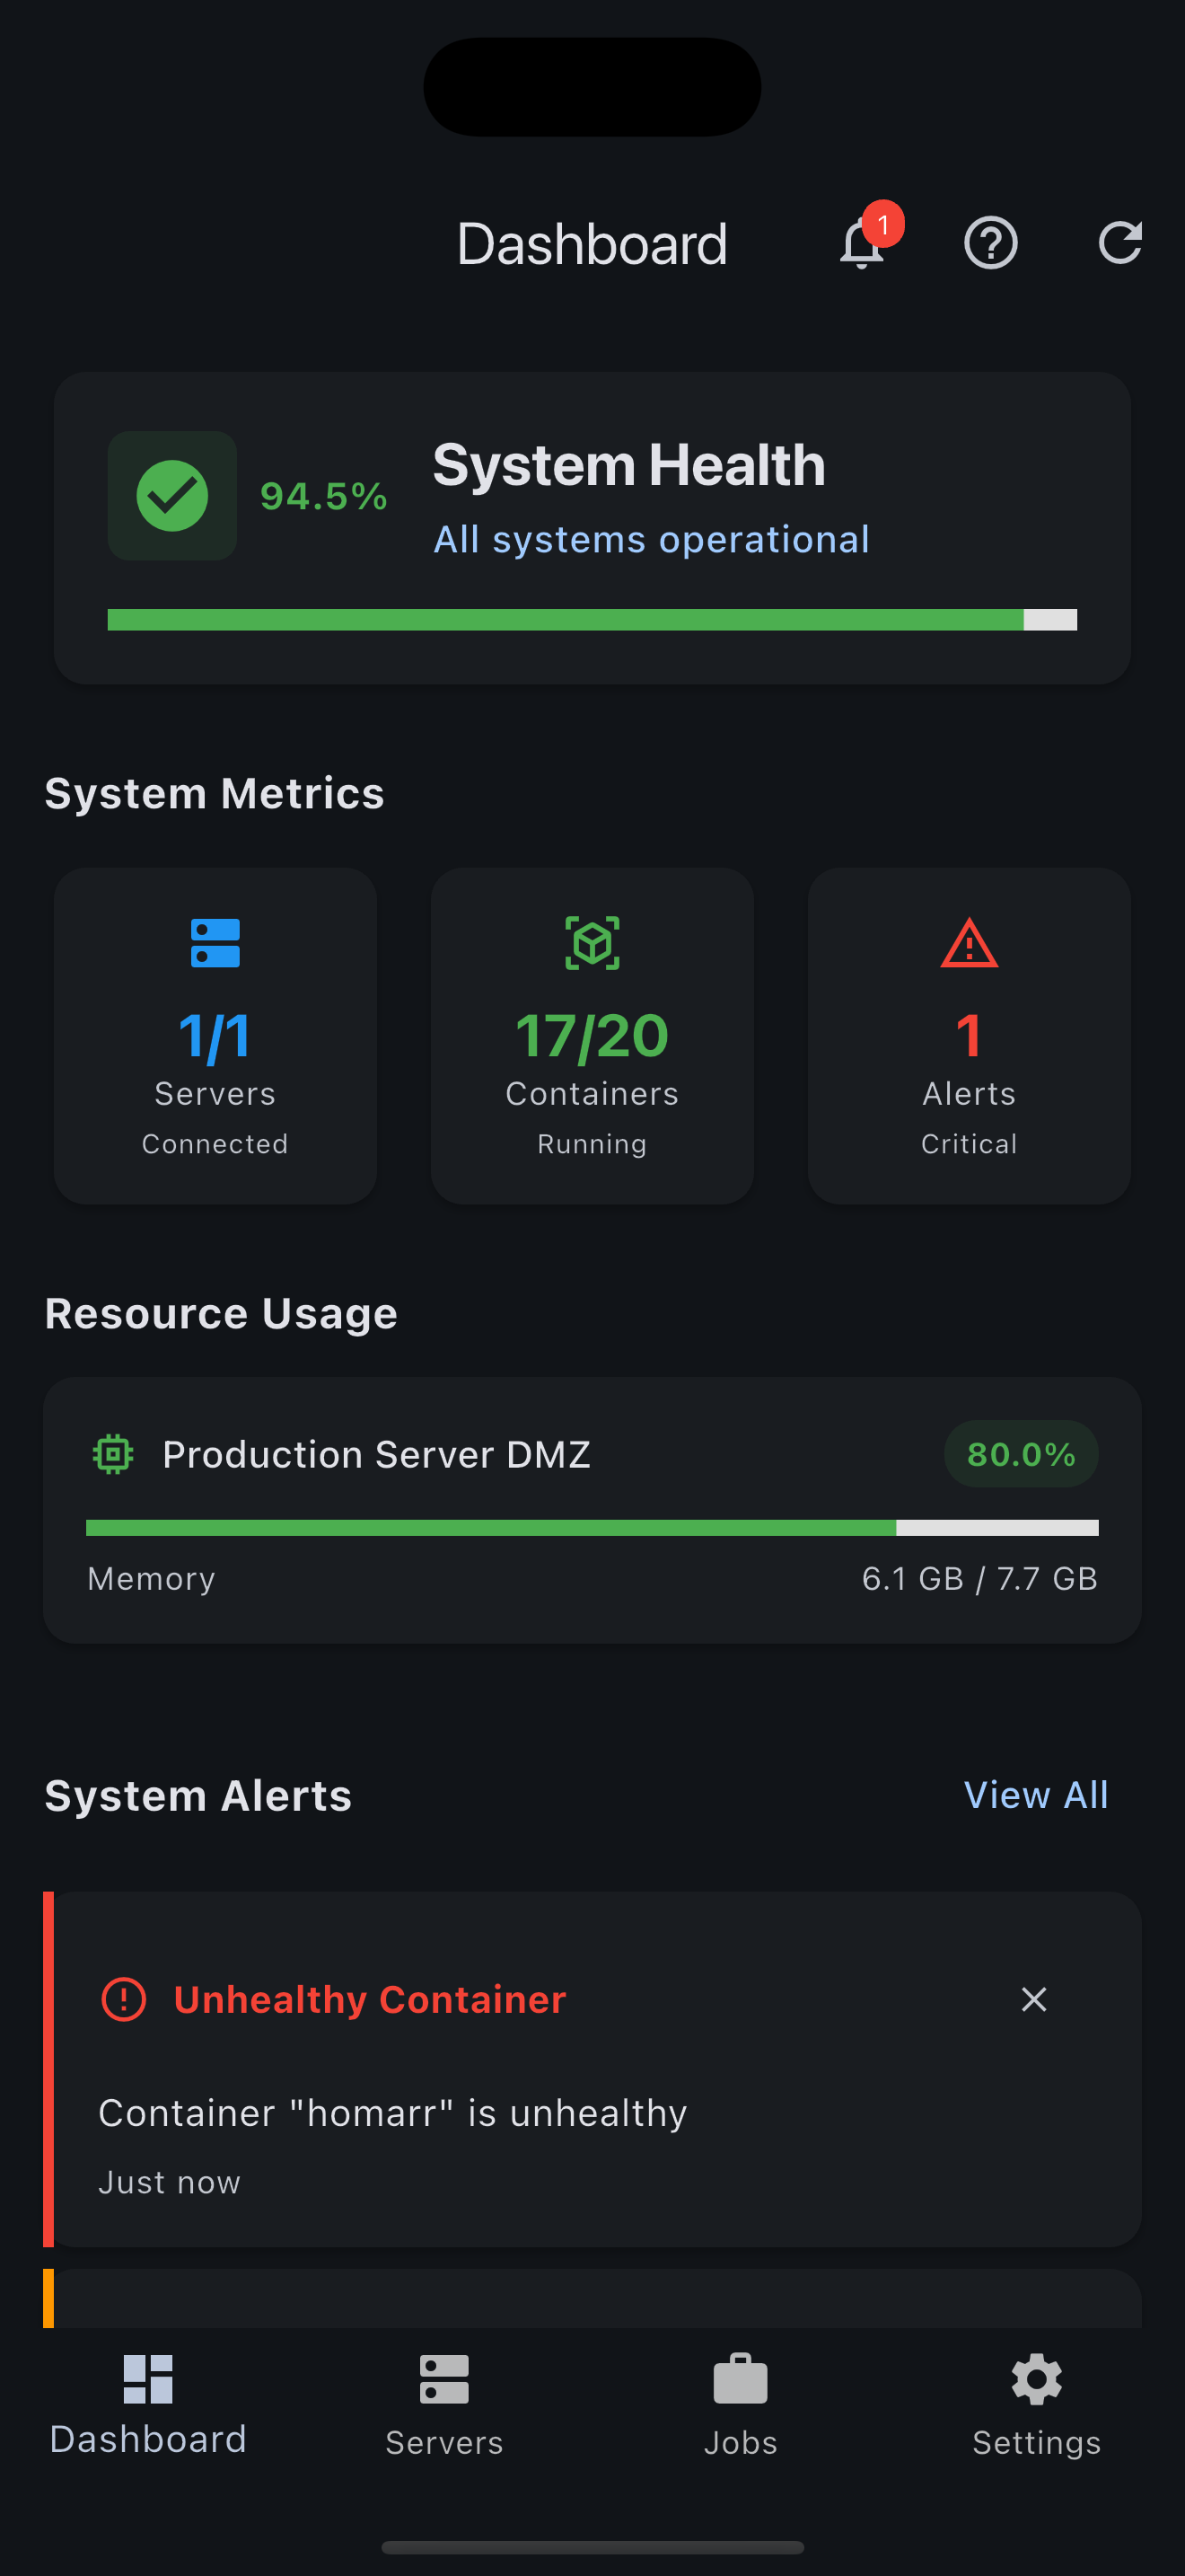Open View All system alerts link
This screenshot has height=2576, width=1185.
(x=1035, y=1795)
